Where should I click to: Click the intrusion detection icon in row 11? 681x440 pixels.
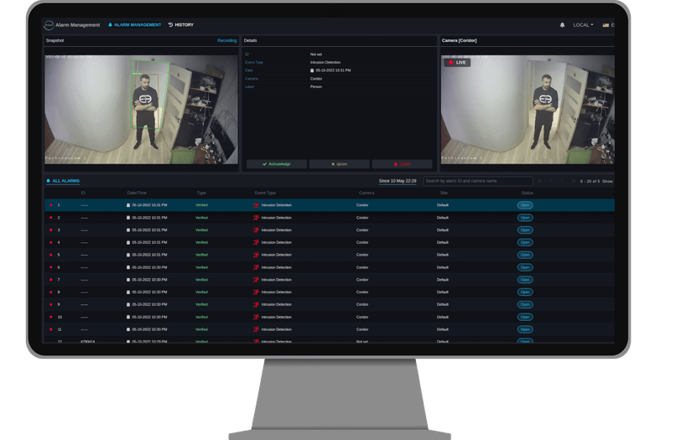[256, 329]
